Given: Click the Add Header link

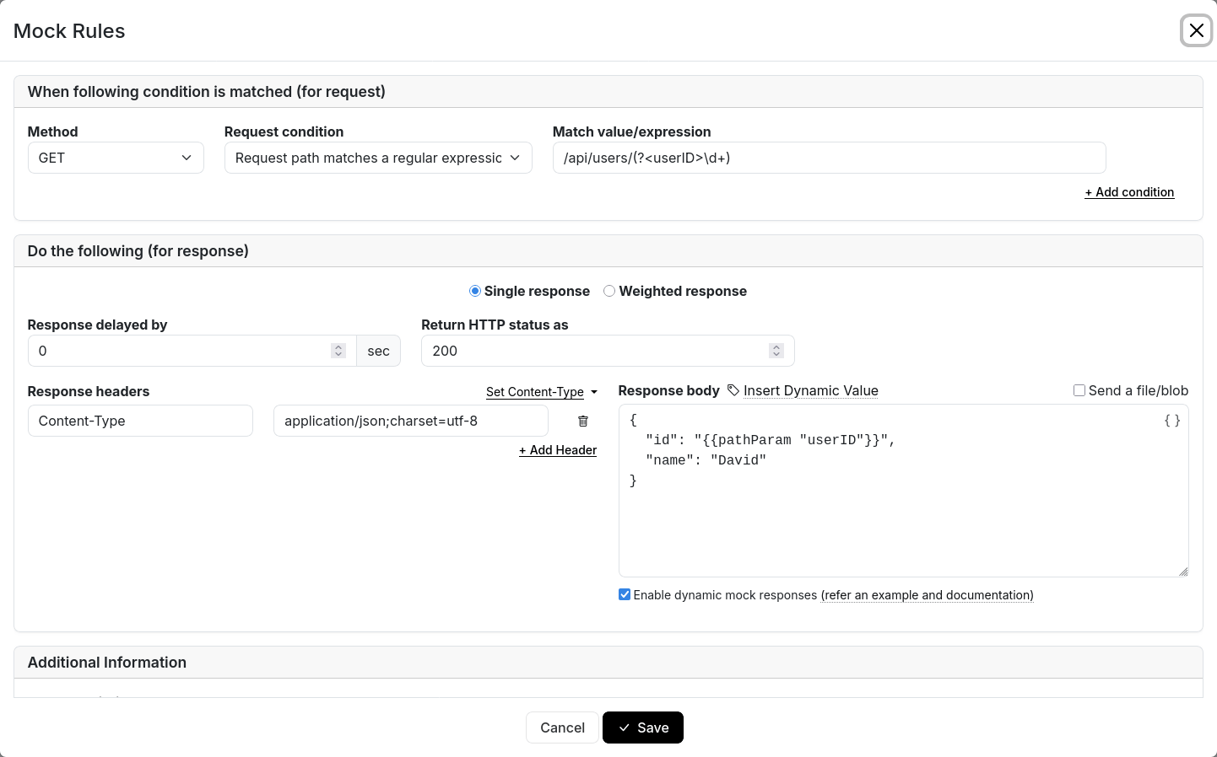Looking at the screenshot, I should [x=557, y=450].
